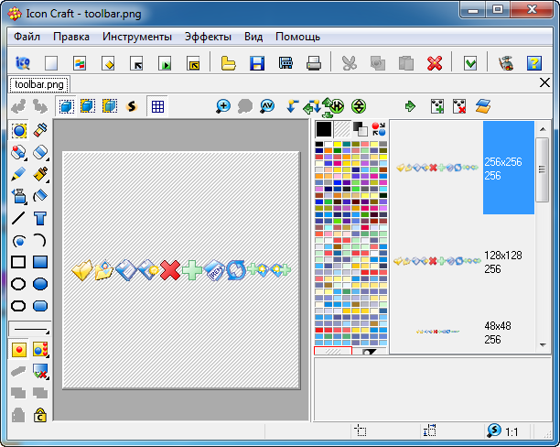Screen dimensions: 560x447
Task: Select the second yellow selection cube mode
Action: coord(88,106)
